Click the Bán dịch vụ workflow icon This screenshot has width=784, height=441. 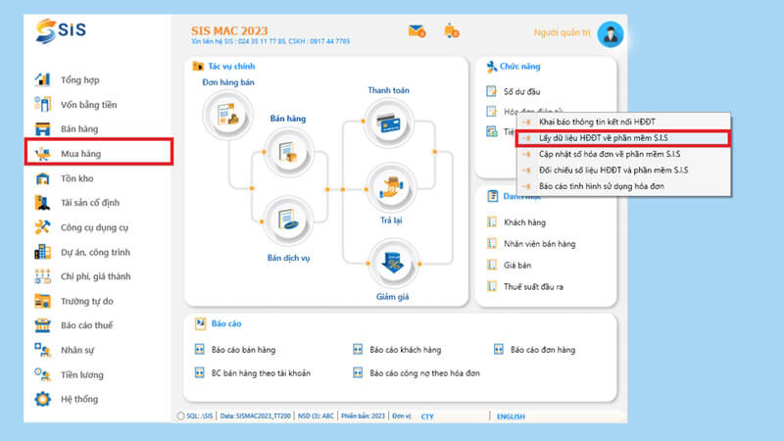point(287,220)
